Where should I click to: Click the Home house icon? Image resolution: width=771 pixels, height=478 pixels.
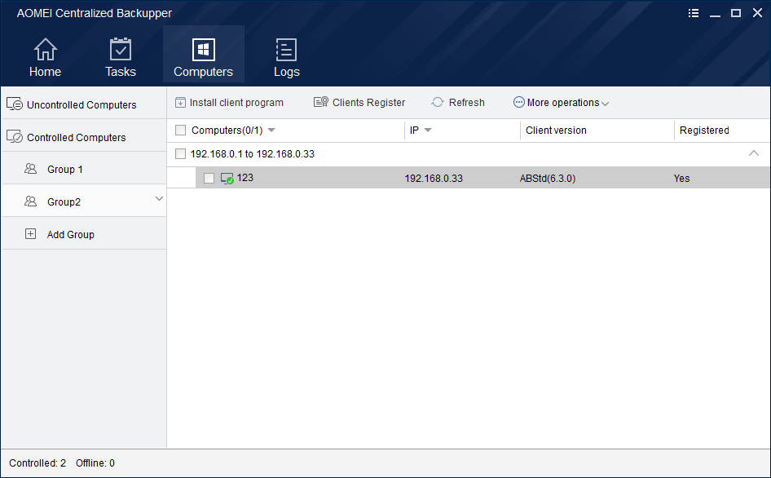tap(46, 50)
